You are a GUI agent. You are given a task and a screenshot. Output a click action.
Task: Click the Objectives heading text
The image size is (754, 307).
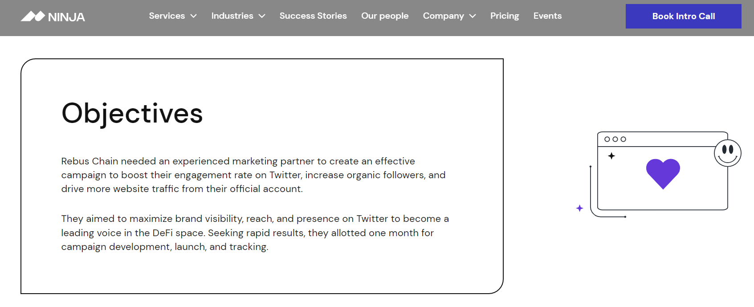132,114
